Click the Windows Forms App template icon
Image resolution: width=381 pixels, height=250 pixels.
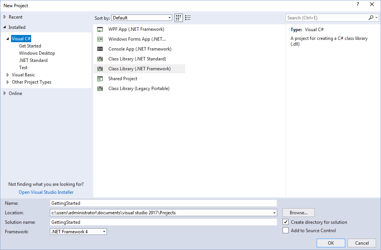(x=100, y=39)
